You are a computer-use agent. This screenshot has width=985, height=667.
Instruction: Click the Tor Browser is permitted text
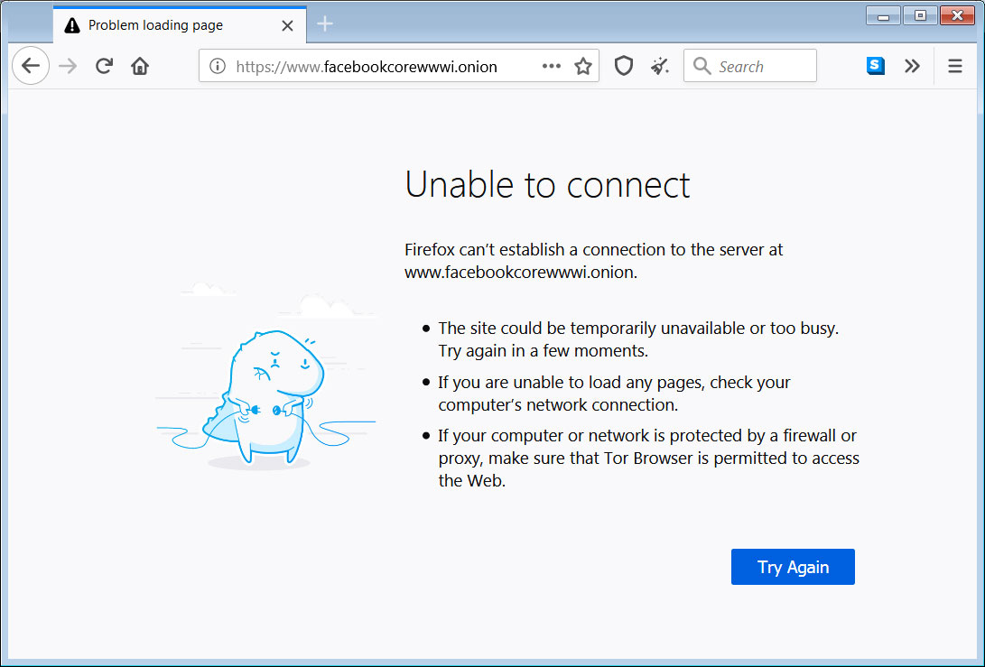pos(695,459)
